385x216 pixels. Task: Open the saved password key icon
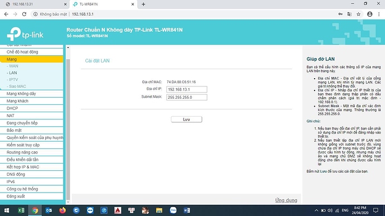click(340, 15)
